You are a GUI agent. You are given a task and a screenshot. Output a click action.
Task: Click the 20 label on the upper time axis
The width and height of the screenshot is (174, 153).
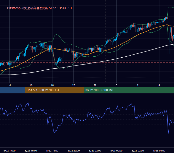tap(74, 85)
